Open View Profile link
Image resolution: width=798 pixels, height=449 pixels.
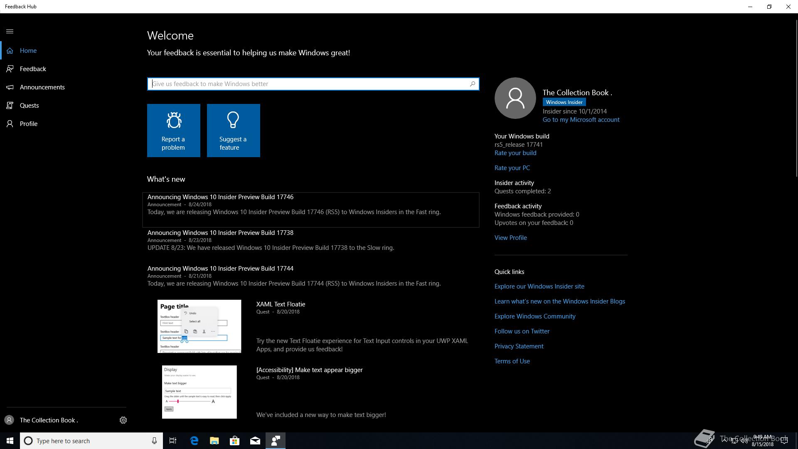(x=510, y=238)
